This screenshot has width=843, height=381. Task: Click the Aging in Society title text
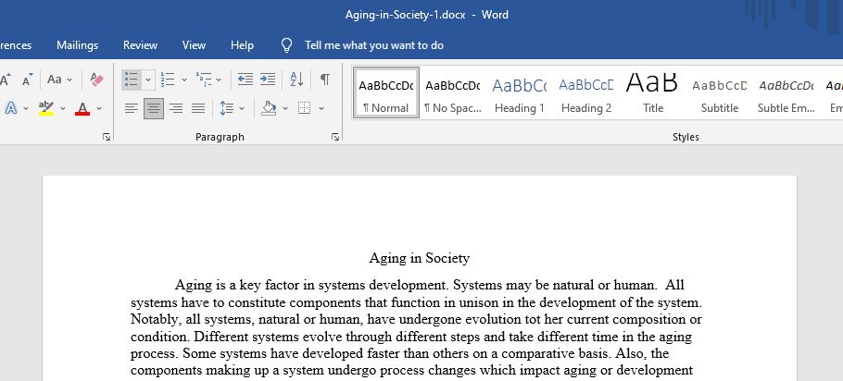[420, 259]
